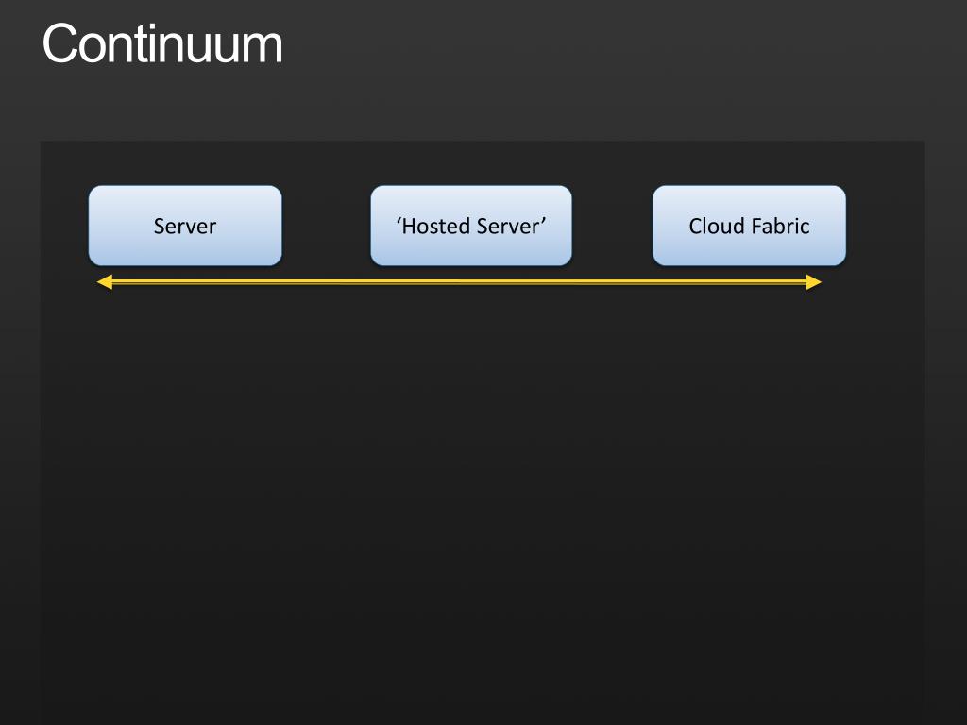Click the opening quote mark before Hosted

point(399,221)
